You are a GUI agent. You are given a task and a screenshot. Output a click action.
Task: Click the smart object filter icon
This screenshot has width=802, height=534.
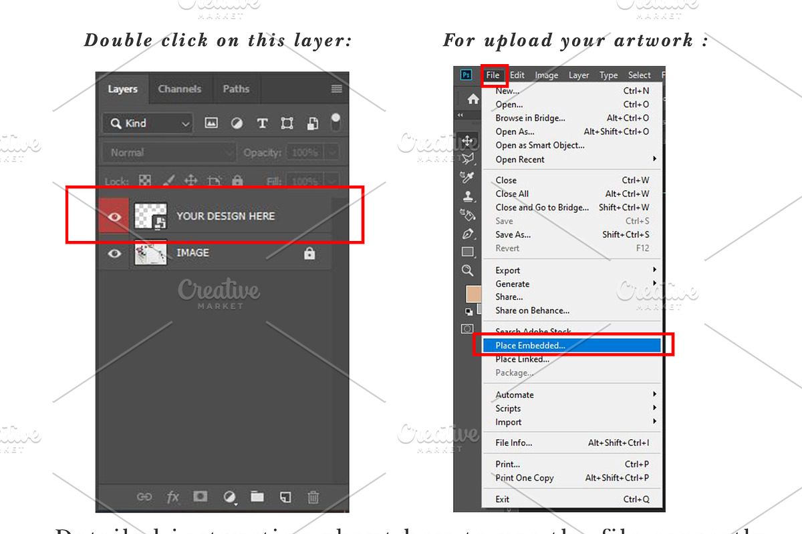[312, 123]
